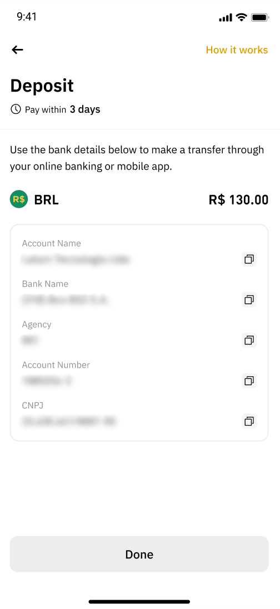280x609 pixels.
Task: Tap the Wi-Fi icon in status bar
Action: point(242,17)
